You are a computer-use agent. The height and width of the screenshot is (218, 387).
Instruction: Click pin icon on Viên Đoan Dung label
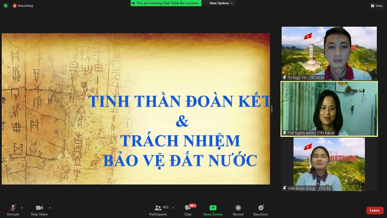click(x=285, y=188)
